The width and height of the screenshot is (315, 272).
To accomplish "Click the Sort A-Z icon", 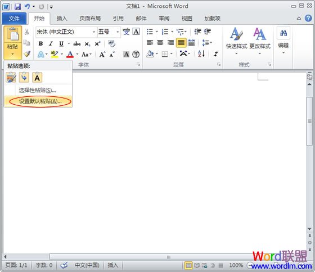I will (201, 53).
